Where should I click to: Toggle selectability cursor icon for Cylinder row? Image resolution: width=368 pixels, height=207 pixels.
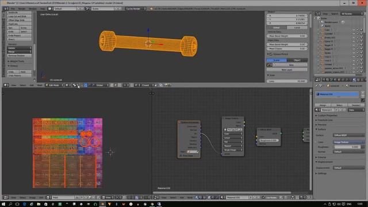358,34
